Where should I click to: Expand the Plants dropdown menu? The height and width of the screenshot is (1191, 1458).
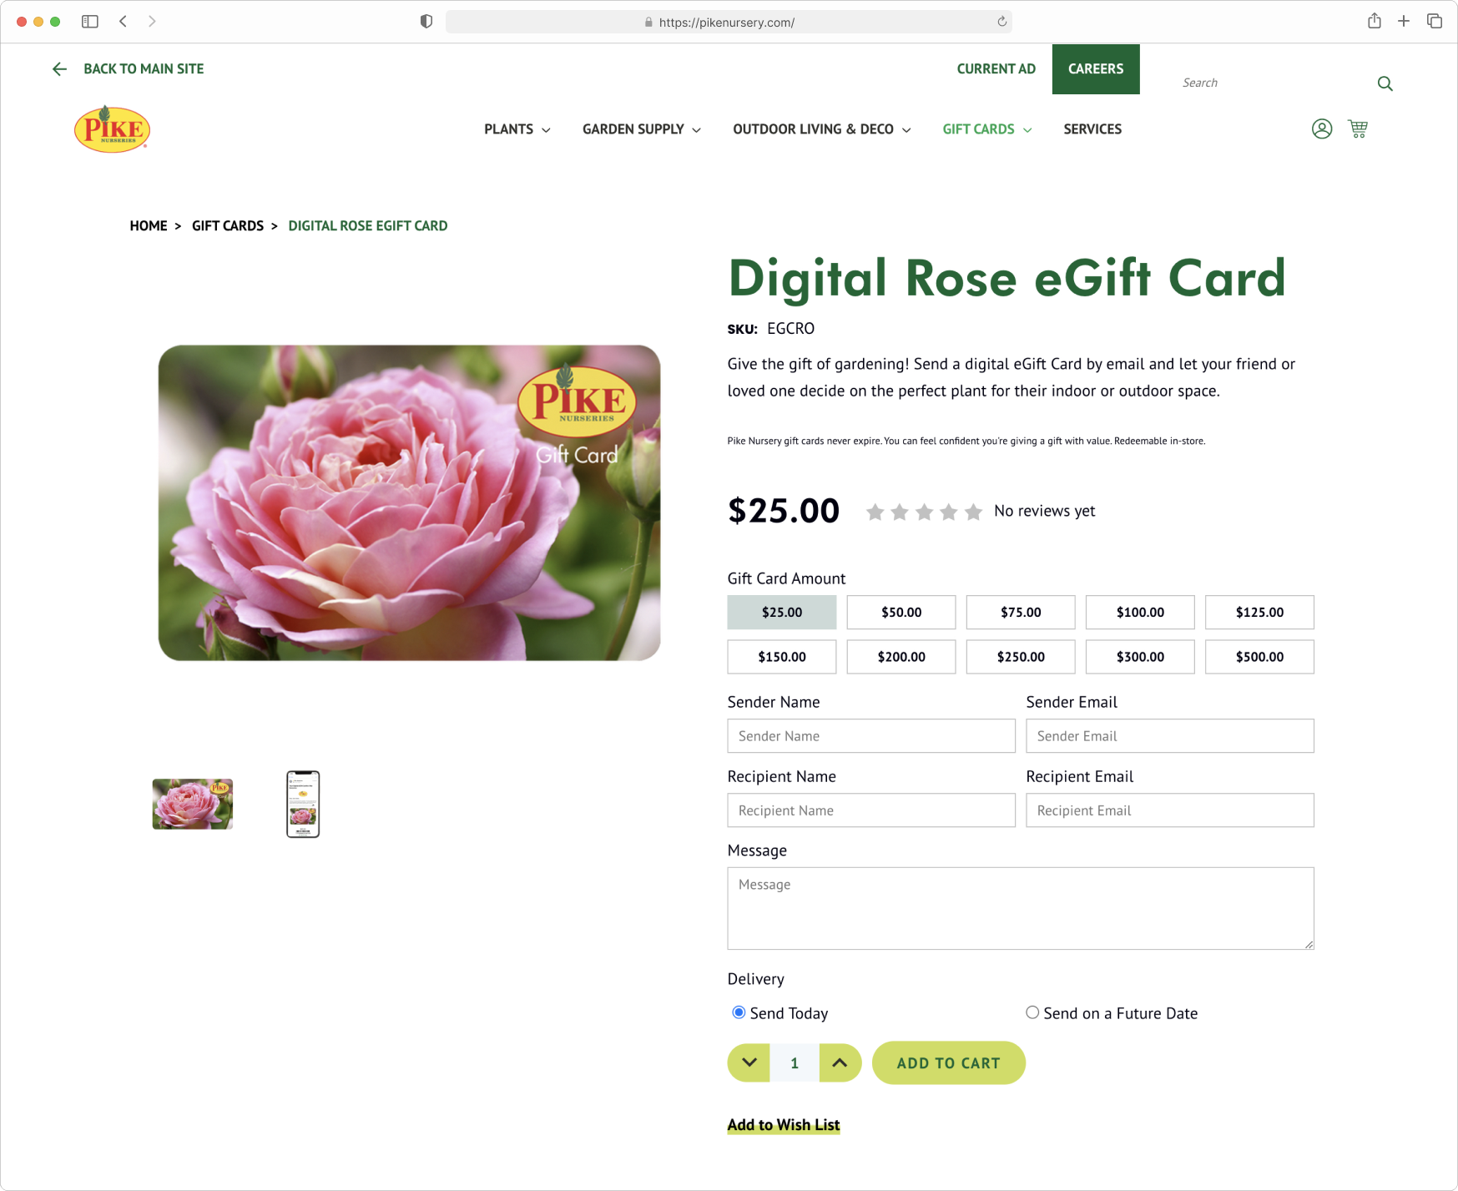tap(517, 129)
